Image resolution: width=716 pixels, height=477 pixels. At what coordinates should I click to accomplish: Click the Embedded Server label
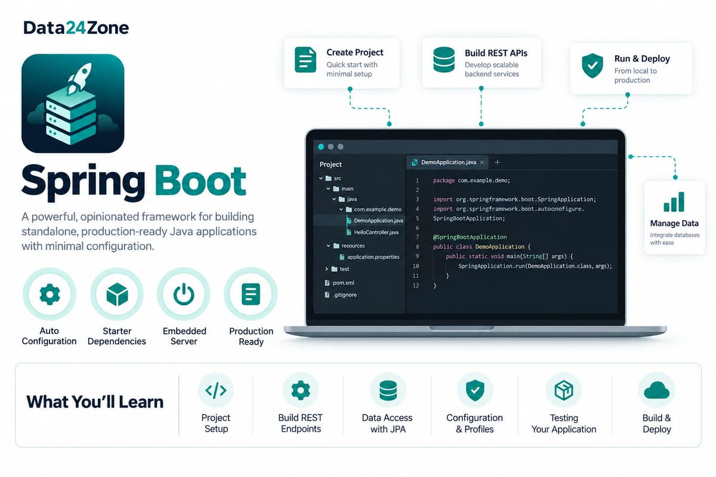[x=184, y=336]
